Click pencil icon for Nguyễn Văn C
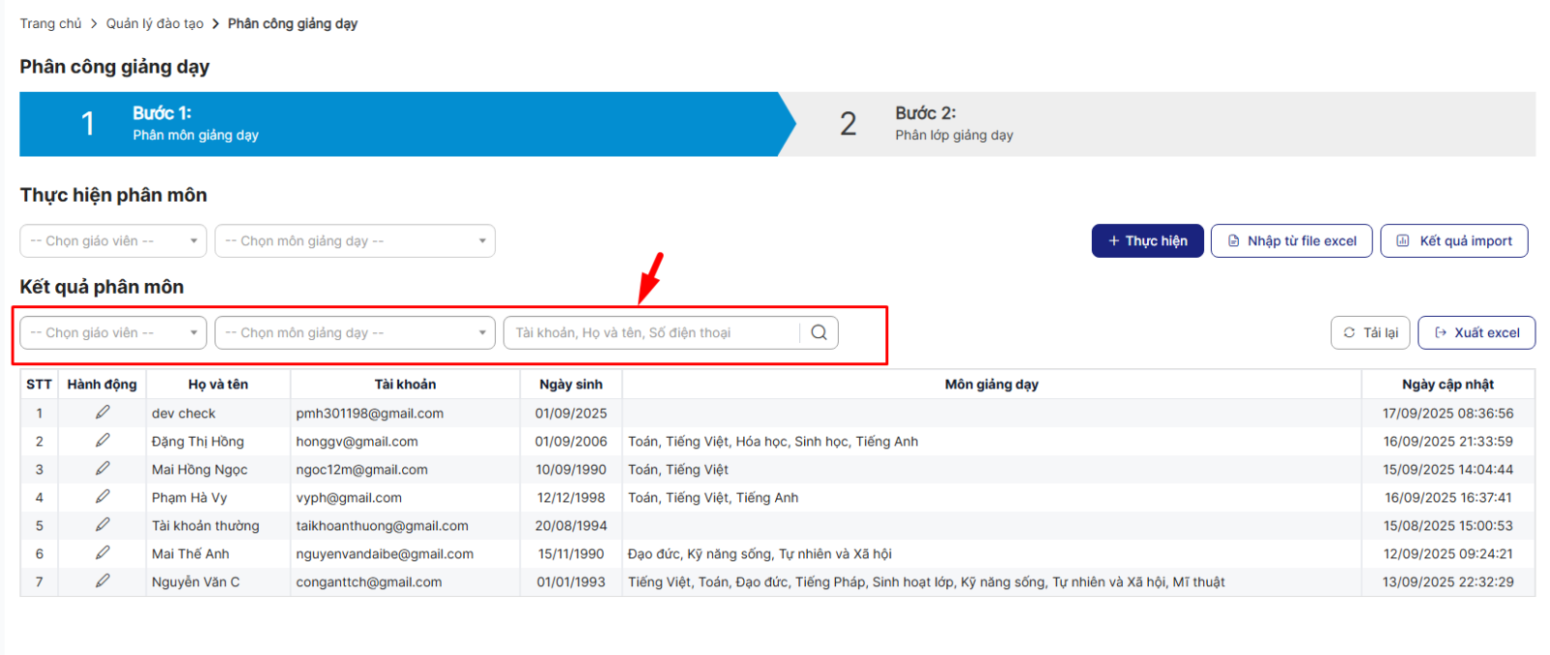The image size is (1550, 655). click(102, 581)
